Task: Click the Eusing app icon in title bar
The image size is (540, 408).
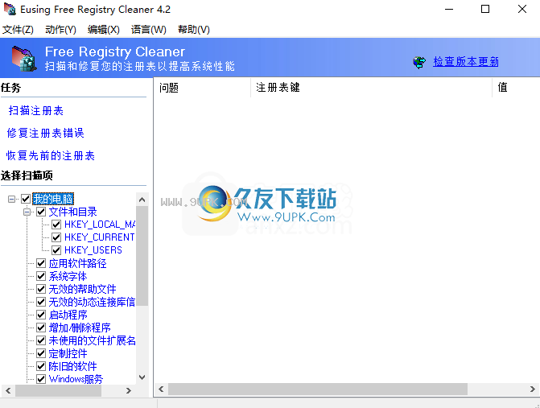Action: [x=10, y=10]
